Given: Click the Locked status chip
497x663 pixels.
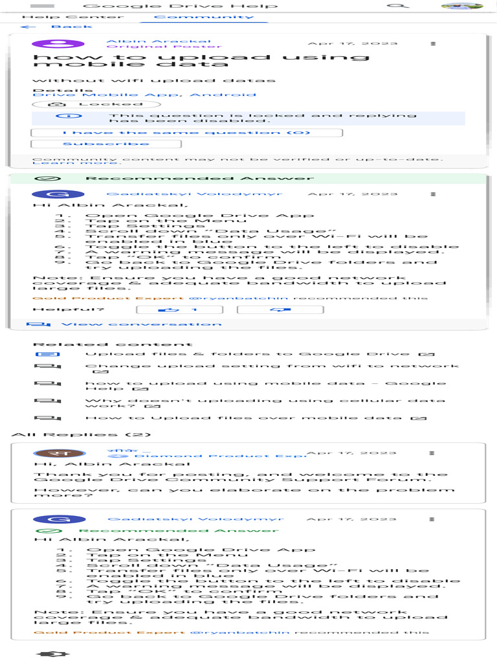Looking at the screenshot, I should (x=96, y=104).
